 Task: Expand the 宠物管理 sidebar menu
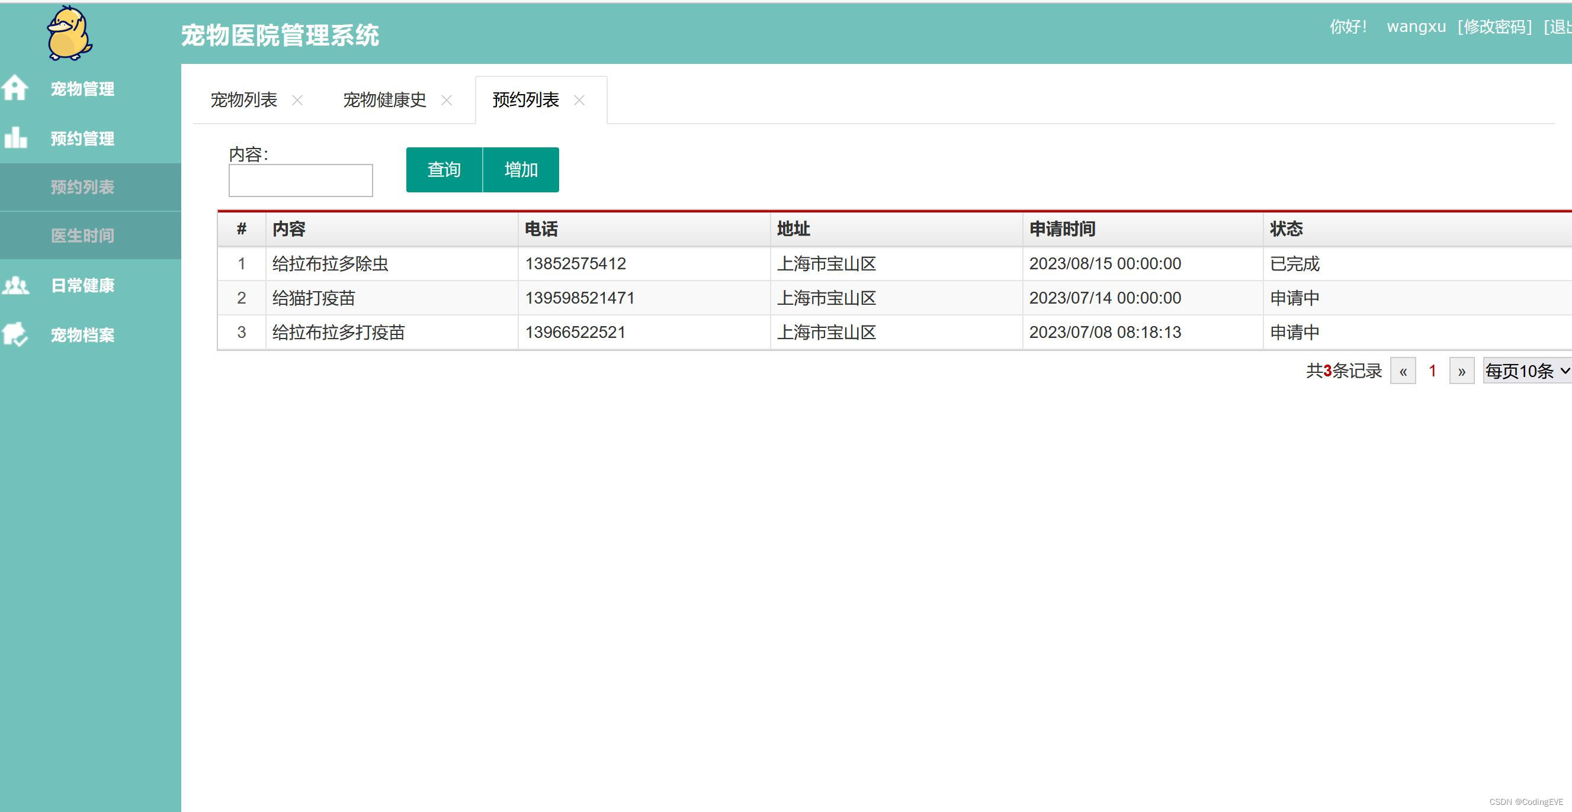pyautogui.click(x=82, y=88)
